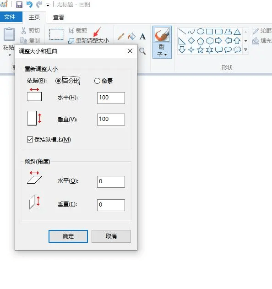Choose the 百分比 radio button

click(x=58, y=81)
